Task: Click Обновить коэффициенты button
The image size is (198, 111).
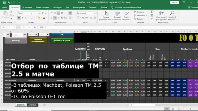Action: coord(38,40)
